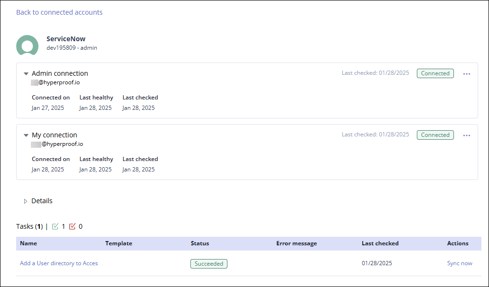This screenshot has width=489, height=287.
Task: Click Last healthy label in Admin connection
Action: [96, 98]
